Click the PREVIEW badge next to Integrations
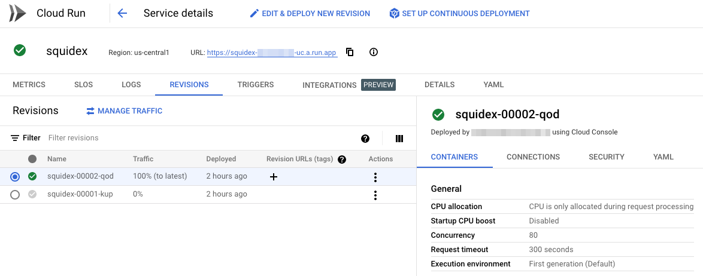This screenshot has width=703, height=276. click(x=378, y=85)
